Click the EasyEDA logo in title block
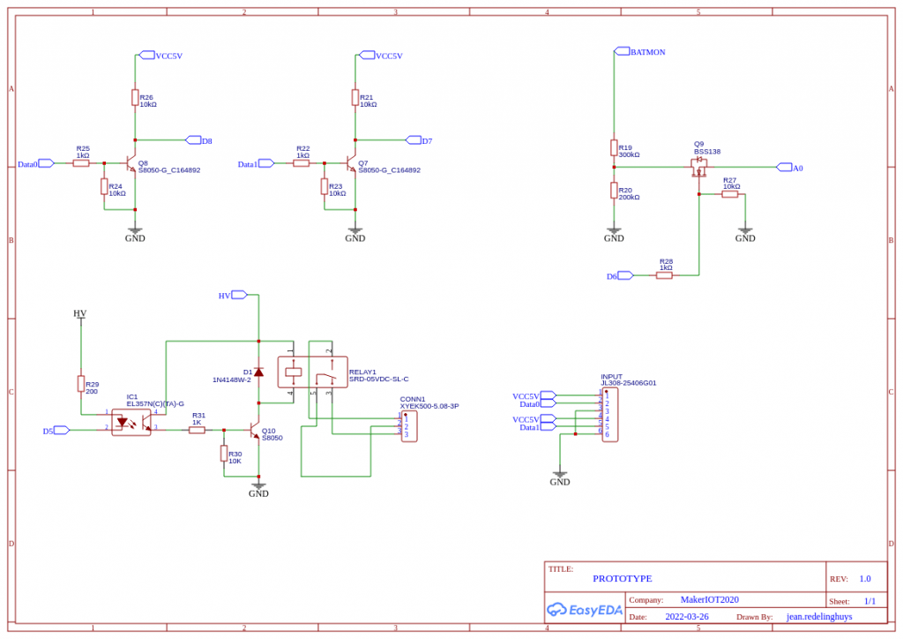903x639 pixels. (585, 610)
